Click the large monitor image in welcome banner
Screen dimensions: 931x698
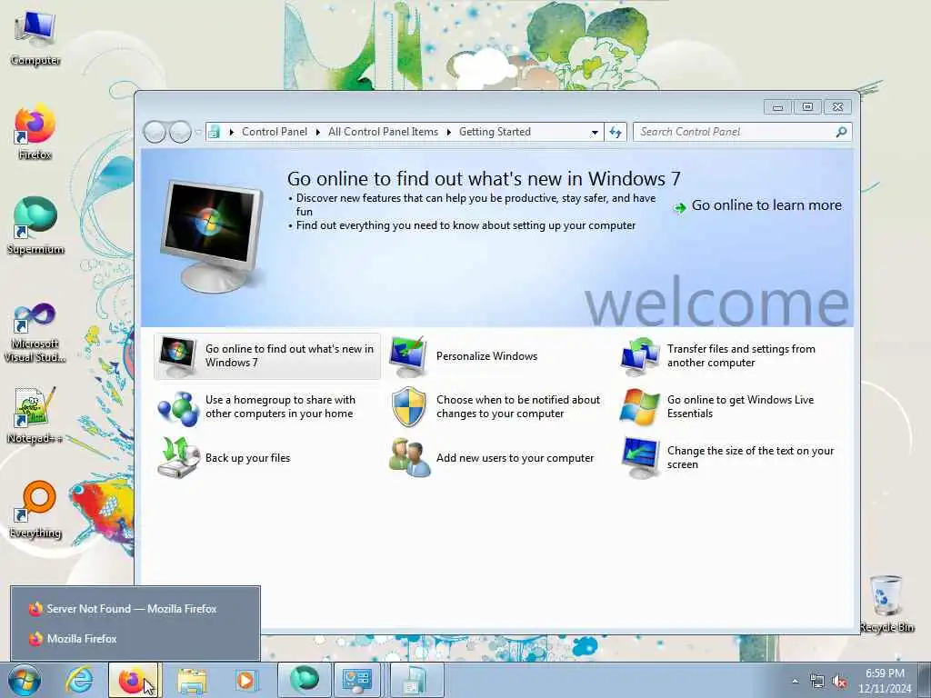(211, 235)
